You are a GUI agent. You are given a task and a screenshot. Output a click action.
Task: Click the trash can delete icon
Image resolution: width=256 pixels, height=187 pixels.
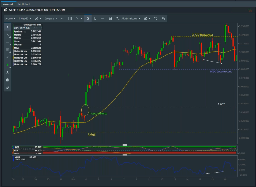coord(7,80)
